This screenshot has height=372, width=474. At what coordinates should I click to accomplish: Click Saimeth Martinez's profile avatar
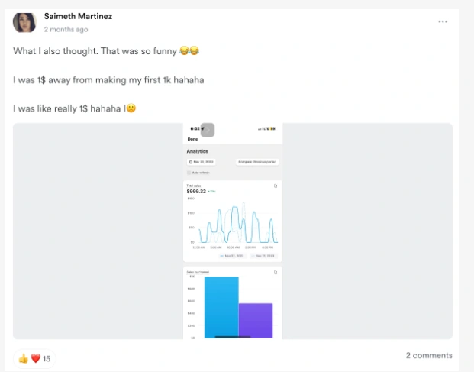tap(24, 22)
